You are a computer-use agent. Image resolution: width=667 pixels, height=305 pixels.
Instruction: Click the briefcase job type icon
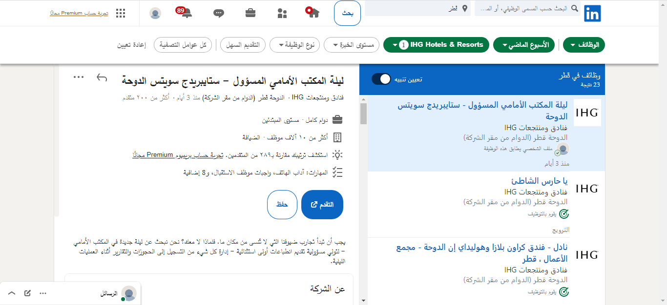(337, 119)
